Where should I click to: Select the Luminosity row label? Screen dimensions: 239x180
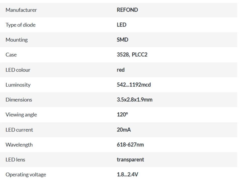coord(18,85)
